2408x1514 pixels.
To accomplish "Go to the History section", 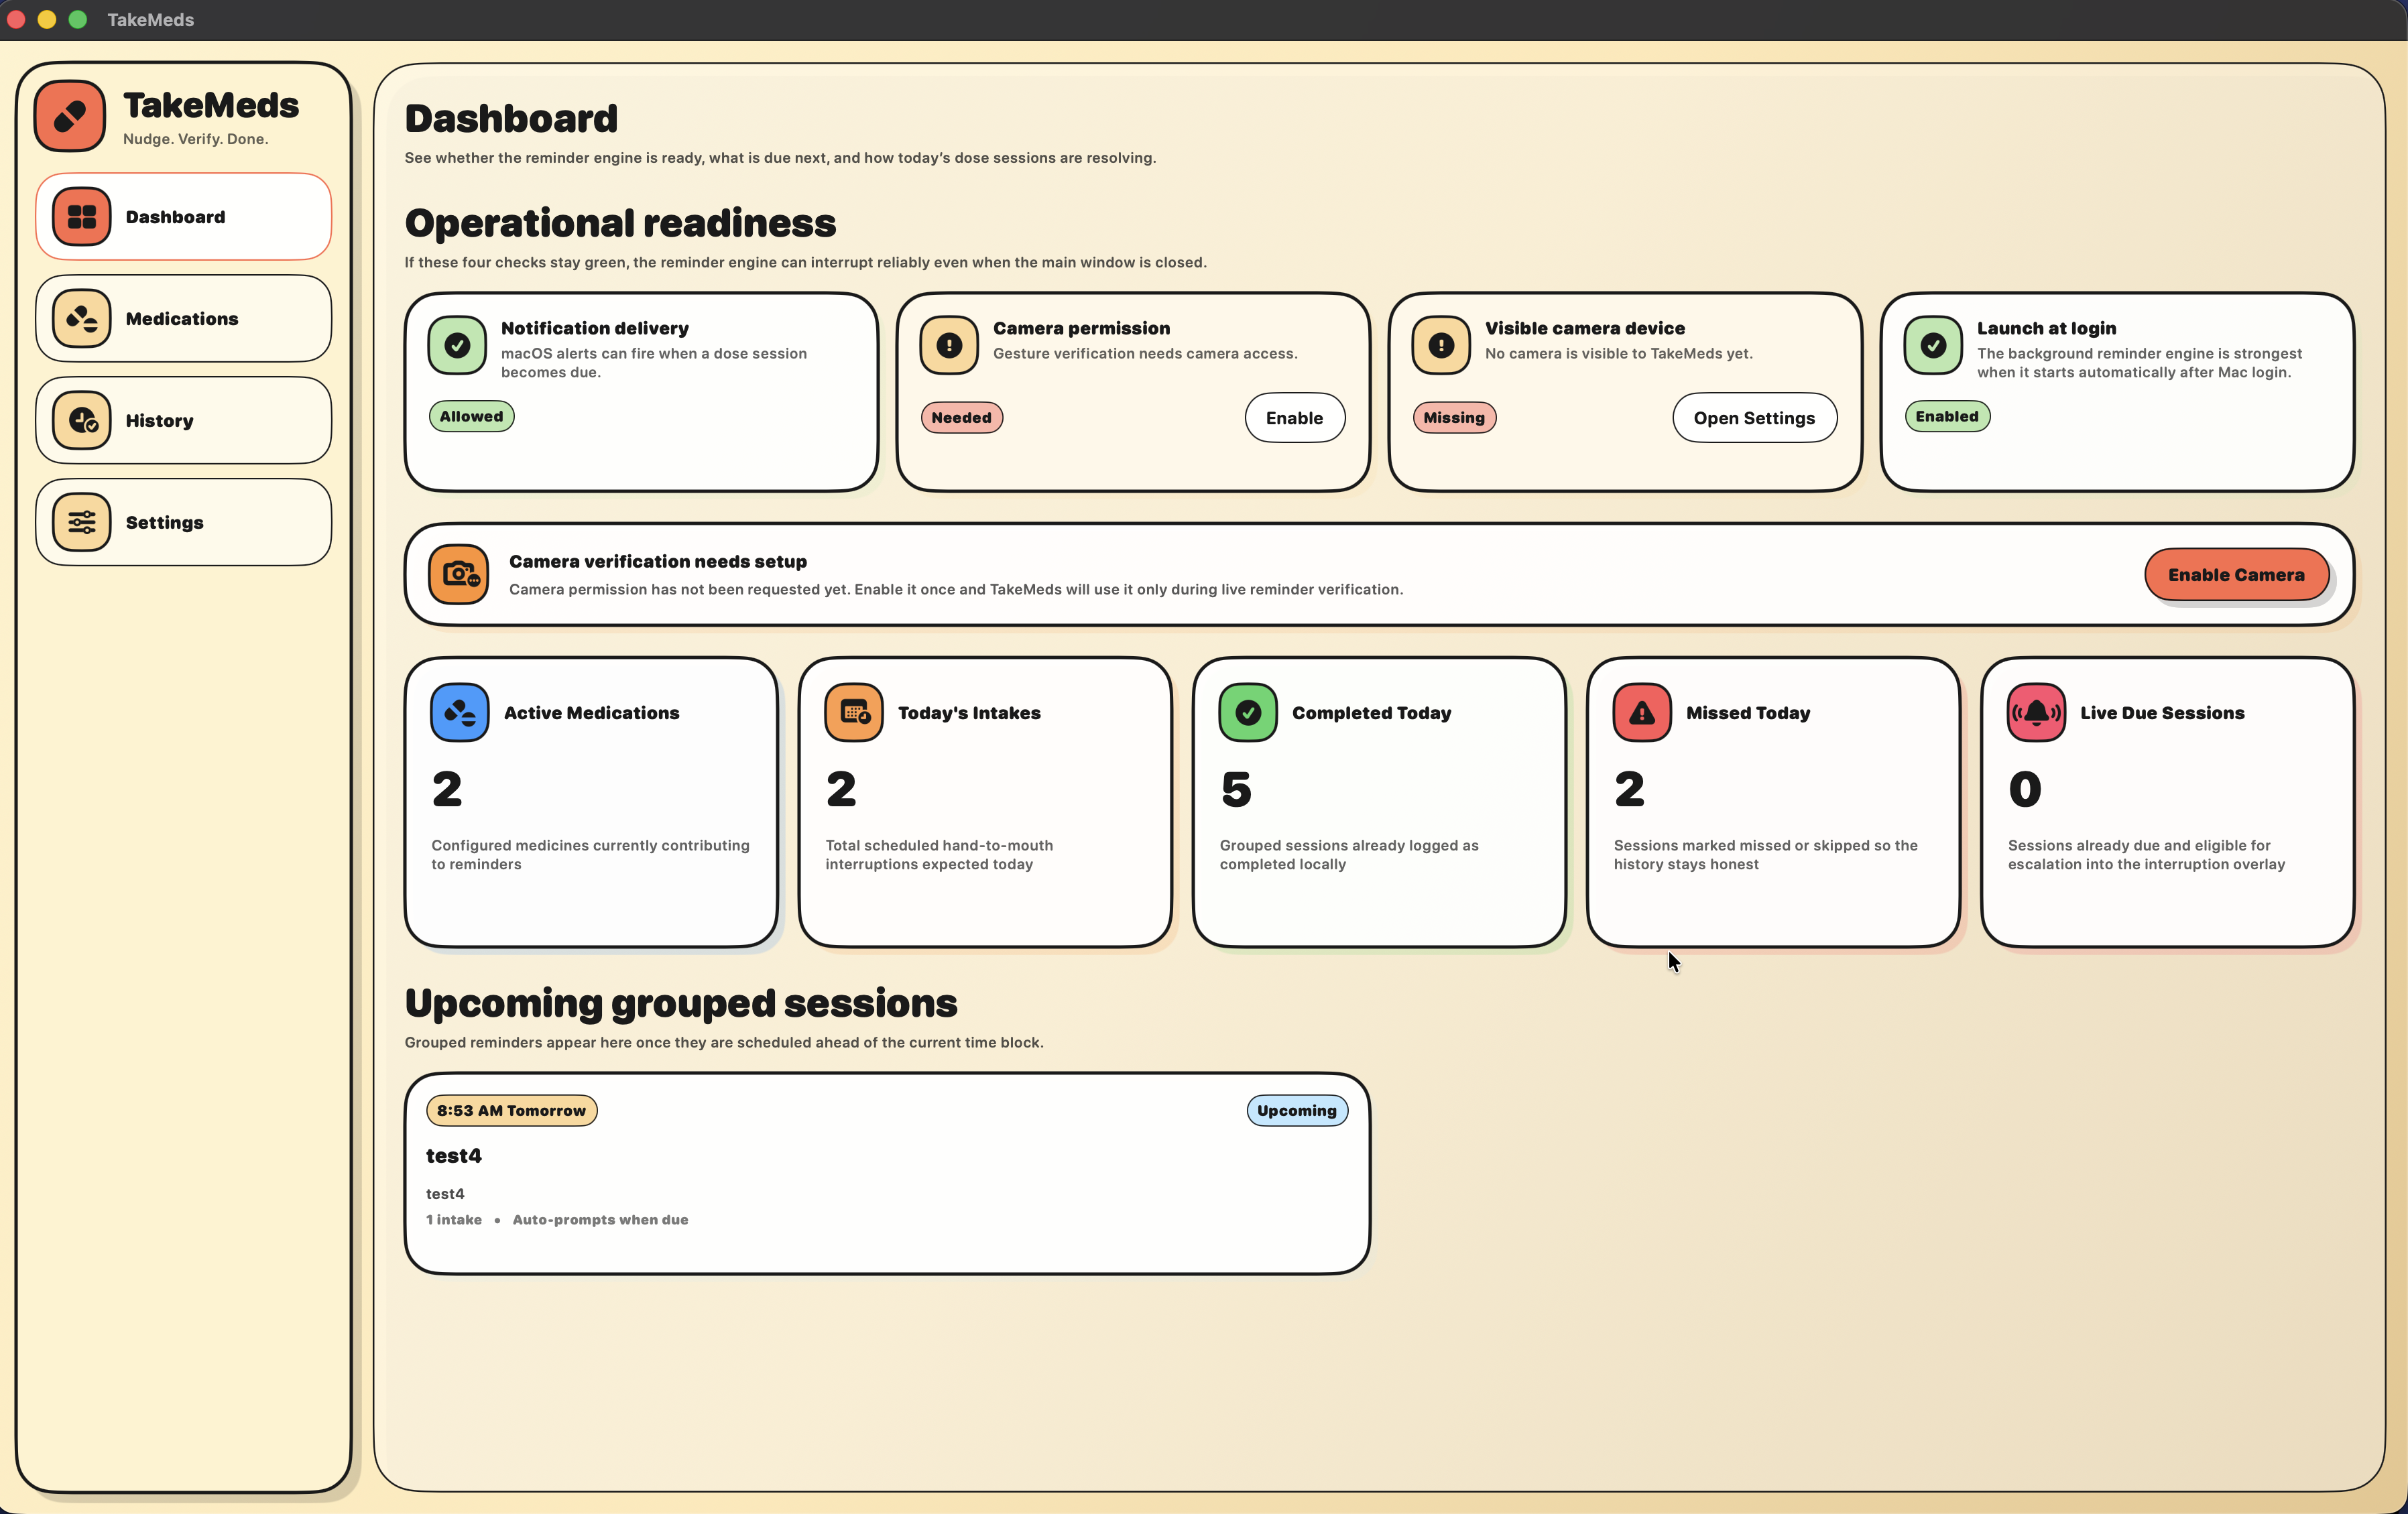I will pos(183,420).
